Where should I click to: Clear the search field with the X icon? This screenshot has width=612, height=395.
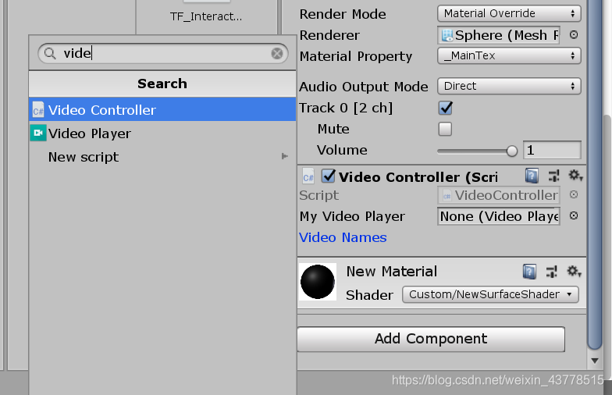click(x=277, y=53)
